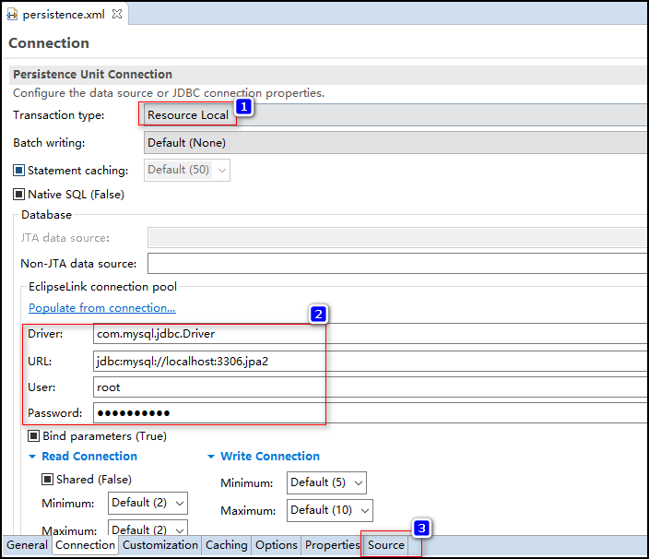Image resolution: width=649 pixels, height=559 pixels.
Task: Collapse the Write Connection section
Action: point(211,457)
